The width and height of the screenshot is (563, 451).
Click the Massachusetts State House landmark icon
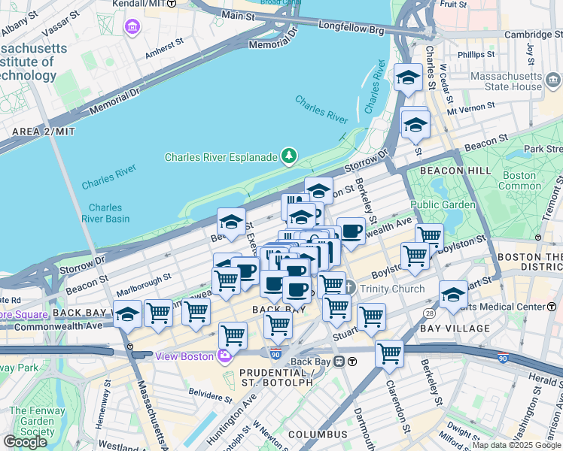[x=553, y=80]
